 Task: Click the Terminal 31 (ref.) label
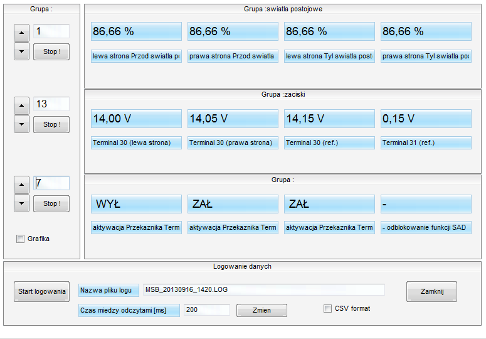(x=426, y=143)
